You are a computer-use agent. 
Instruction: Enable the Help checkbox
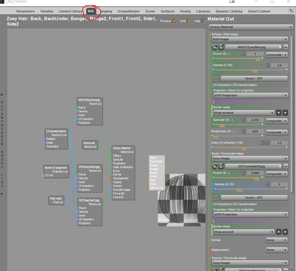click(x=203, y=21)
